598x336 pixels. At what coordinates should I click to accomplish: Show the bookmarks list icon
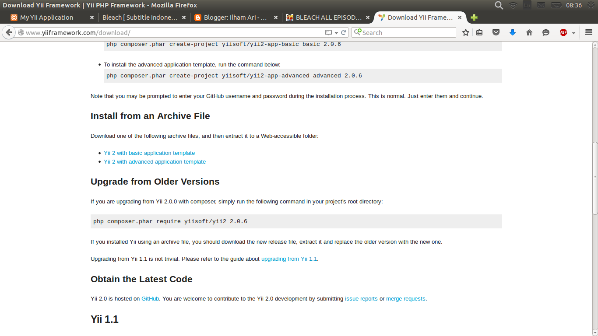tap(479, 32)
